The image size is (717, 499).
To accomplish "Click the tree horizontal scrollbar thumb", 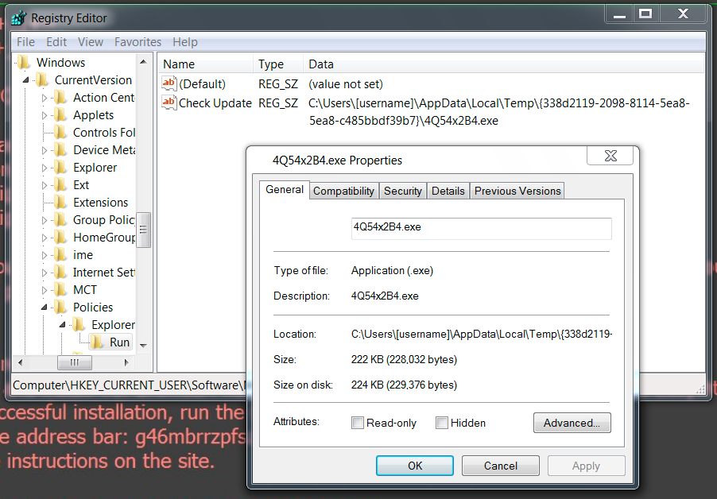I will pyautogui.click(x=75, y=362).
